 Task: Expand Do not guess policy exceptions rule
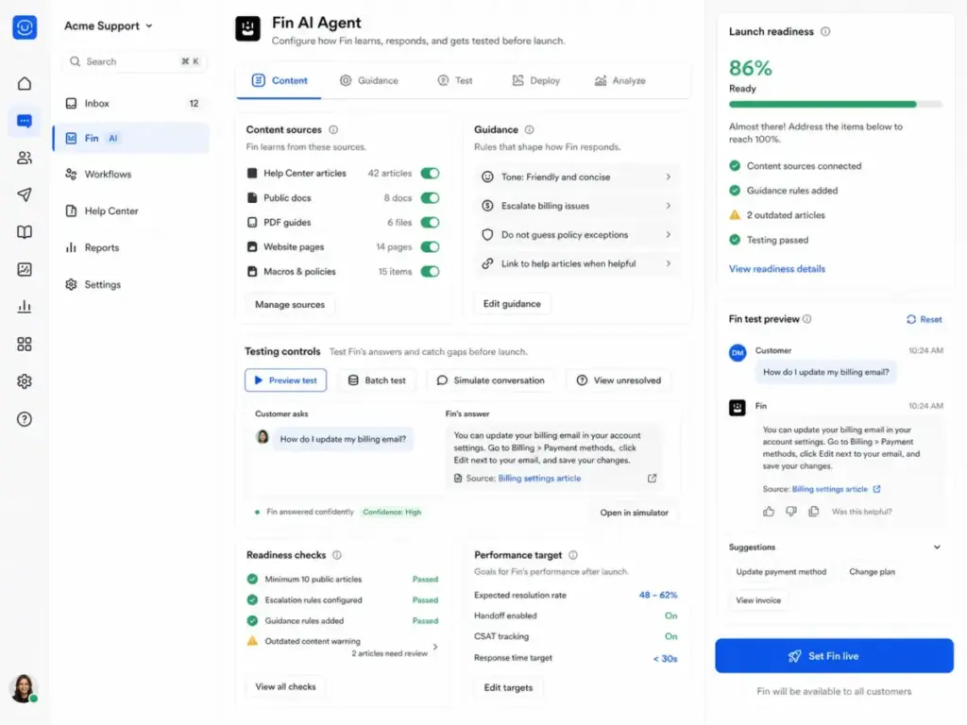coord(577,235)
